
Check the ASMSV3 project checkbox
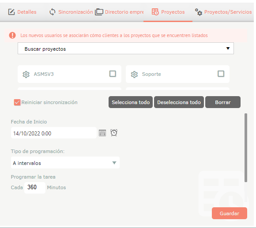point(113,74)
